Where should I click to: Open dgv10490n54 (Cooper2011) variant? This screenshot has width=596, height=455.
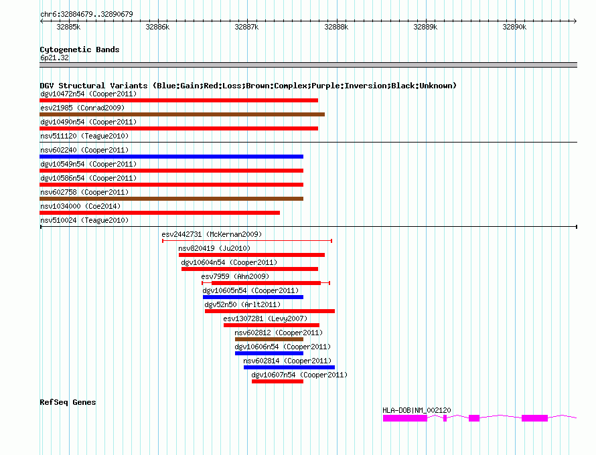coord(88,122)
